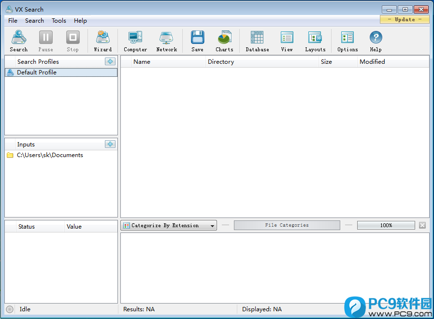
Task: Open the File menu
Action: [x=13, y=21]
